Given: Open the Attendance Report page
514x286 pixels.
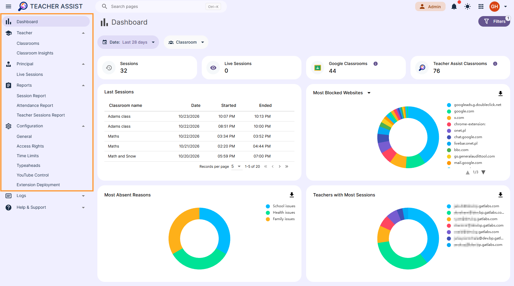Looking at the screenshot, I should [35, 105].
